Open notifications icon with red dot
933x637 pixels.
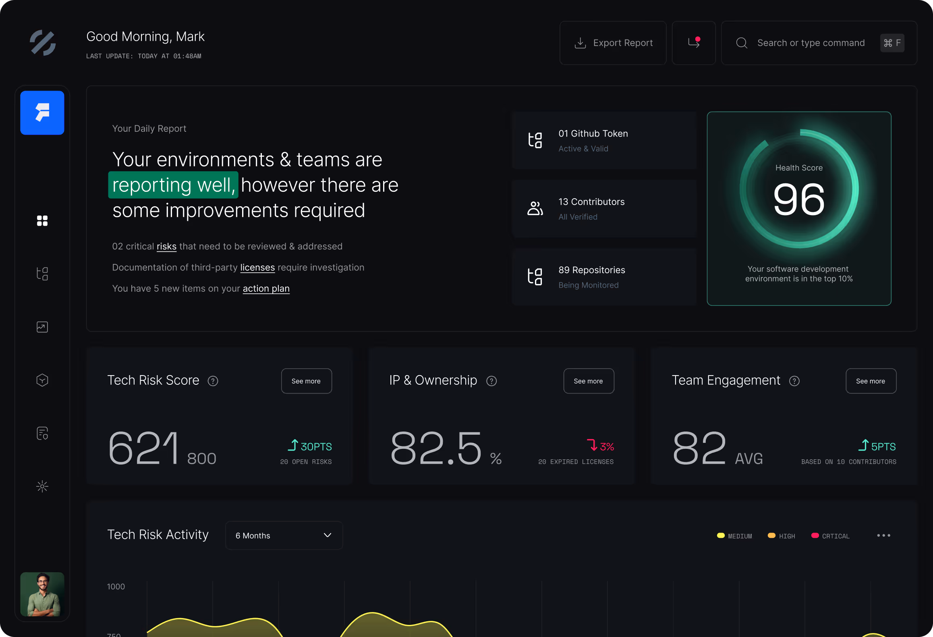pyautogui.click(x=694, y=43)
